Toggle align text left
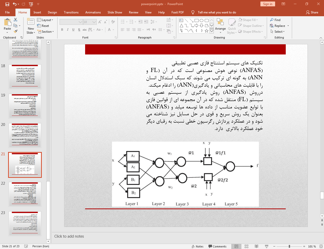Viewport: 324px width, 249px height. (123, 30)
